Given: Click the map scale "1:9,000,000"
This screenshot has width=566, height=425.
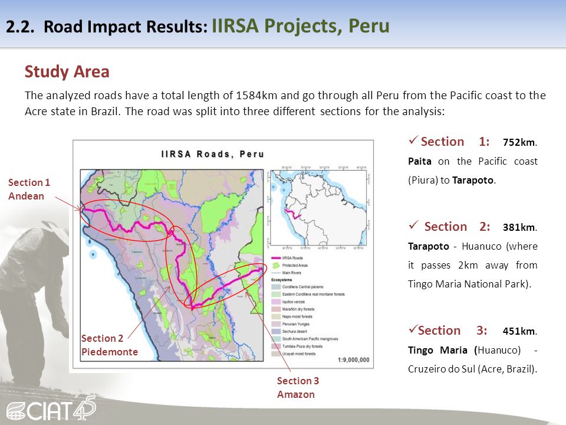Looking at the screenshot, I should tap(353, 360).
